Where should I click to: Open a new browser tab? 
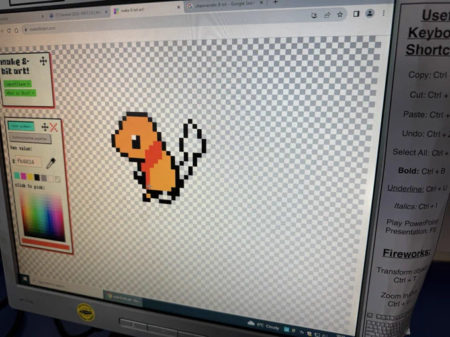point(275,2)
